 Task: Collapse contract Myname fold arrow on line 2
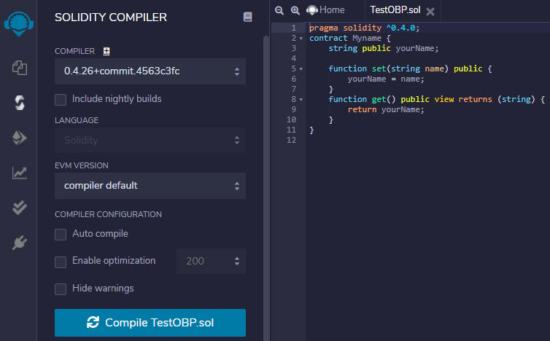(x=301, y=39)
